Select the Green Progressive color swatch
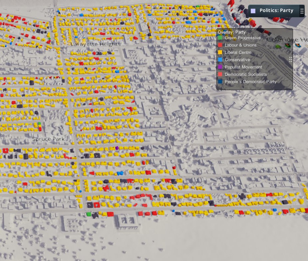 pos(220,38)
